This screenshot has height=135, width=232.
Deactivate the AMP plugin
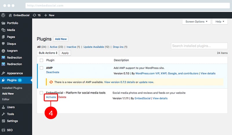click(53, 72)
